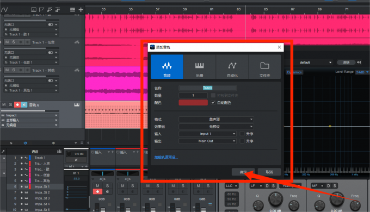This screenshot has width=370, height=212.
Task: Cancel the dialog with 取消 button
Action: [269, 172]
